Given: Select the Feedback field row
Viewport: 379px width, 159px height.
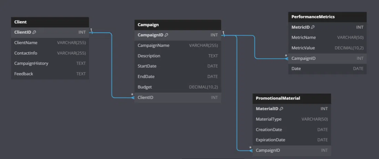Looking at the screenshot, I should tap(50, 74).
